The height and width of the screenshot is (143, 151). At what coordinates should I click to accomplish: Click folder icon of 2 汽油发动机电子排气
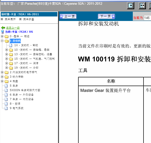pyautogui.click(x=6, y=72)
